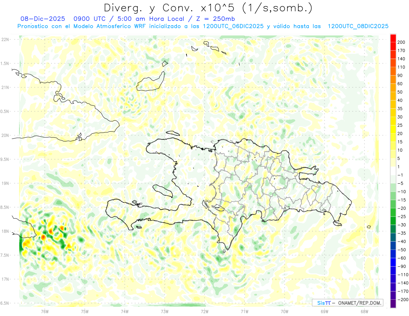Click the blue 'Sis' logo text in the credit box
The width and height of the screenshot is (409, 316).
point(321,303)
